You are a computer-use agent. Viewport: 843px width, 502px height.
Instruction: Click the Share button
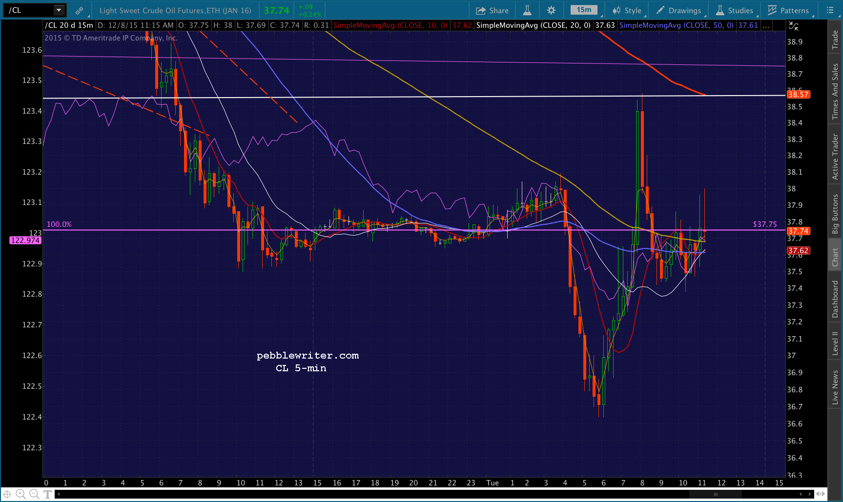(x=492, y=10)
